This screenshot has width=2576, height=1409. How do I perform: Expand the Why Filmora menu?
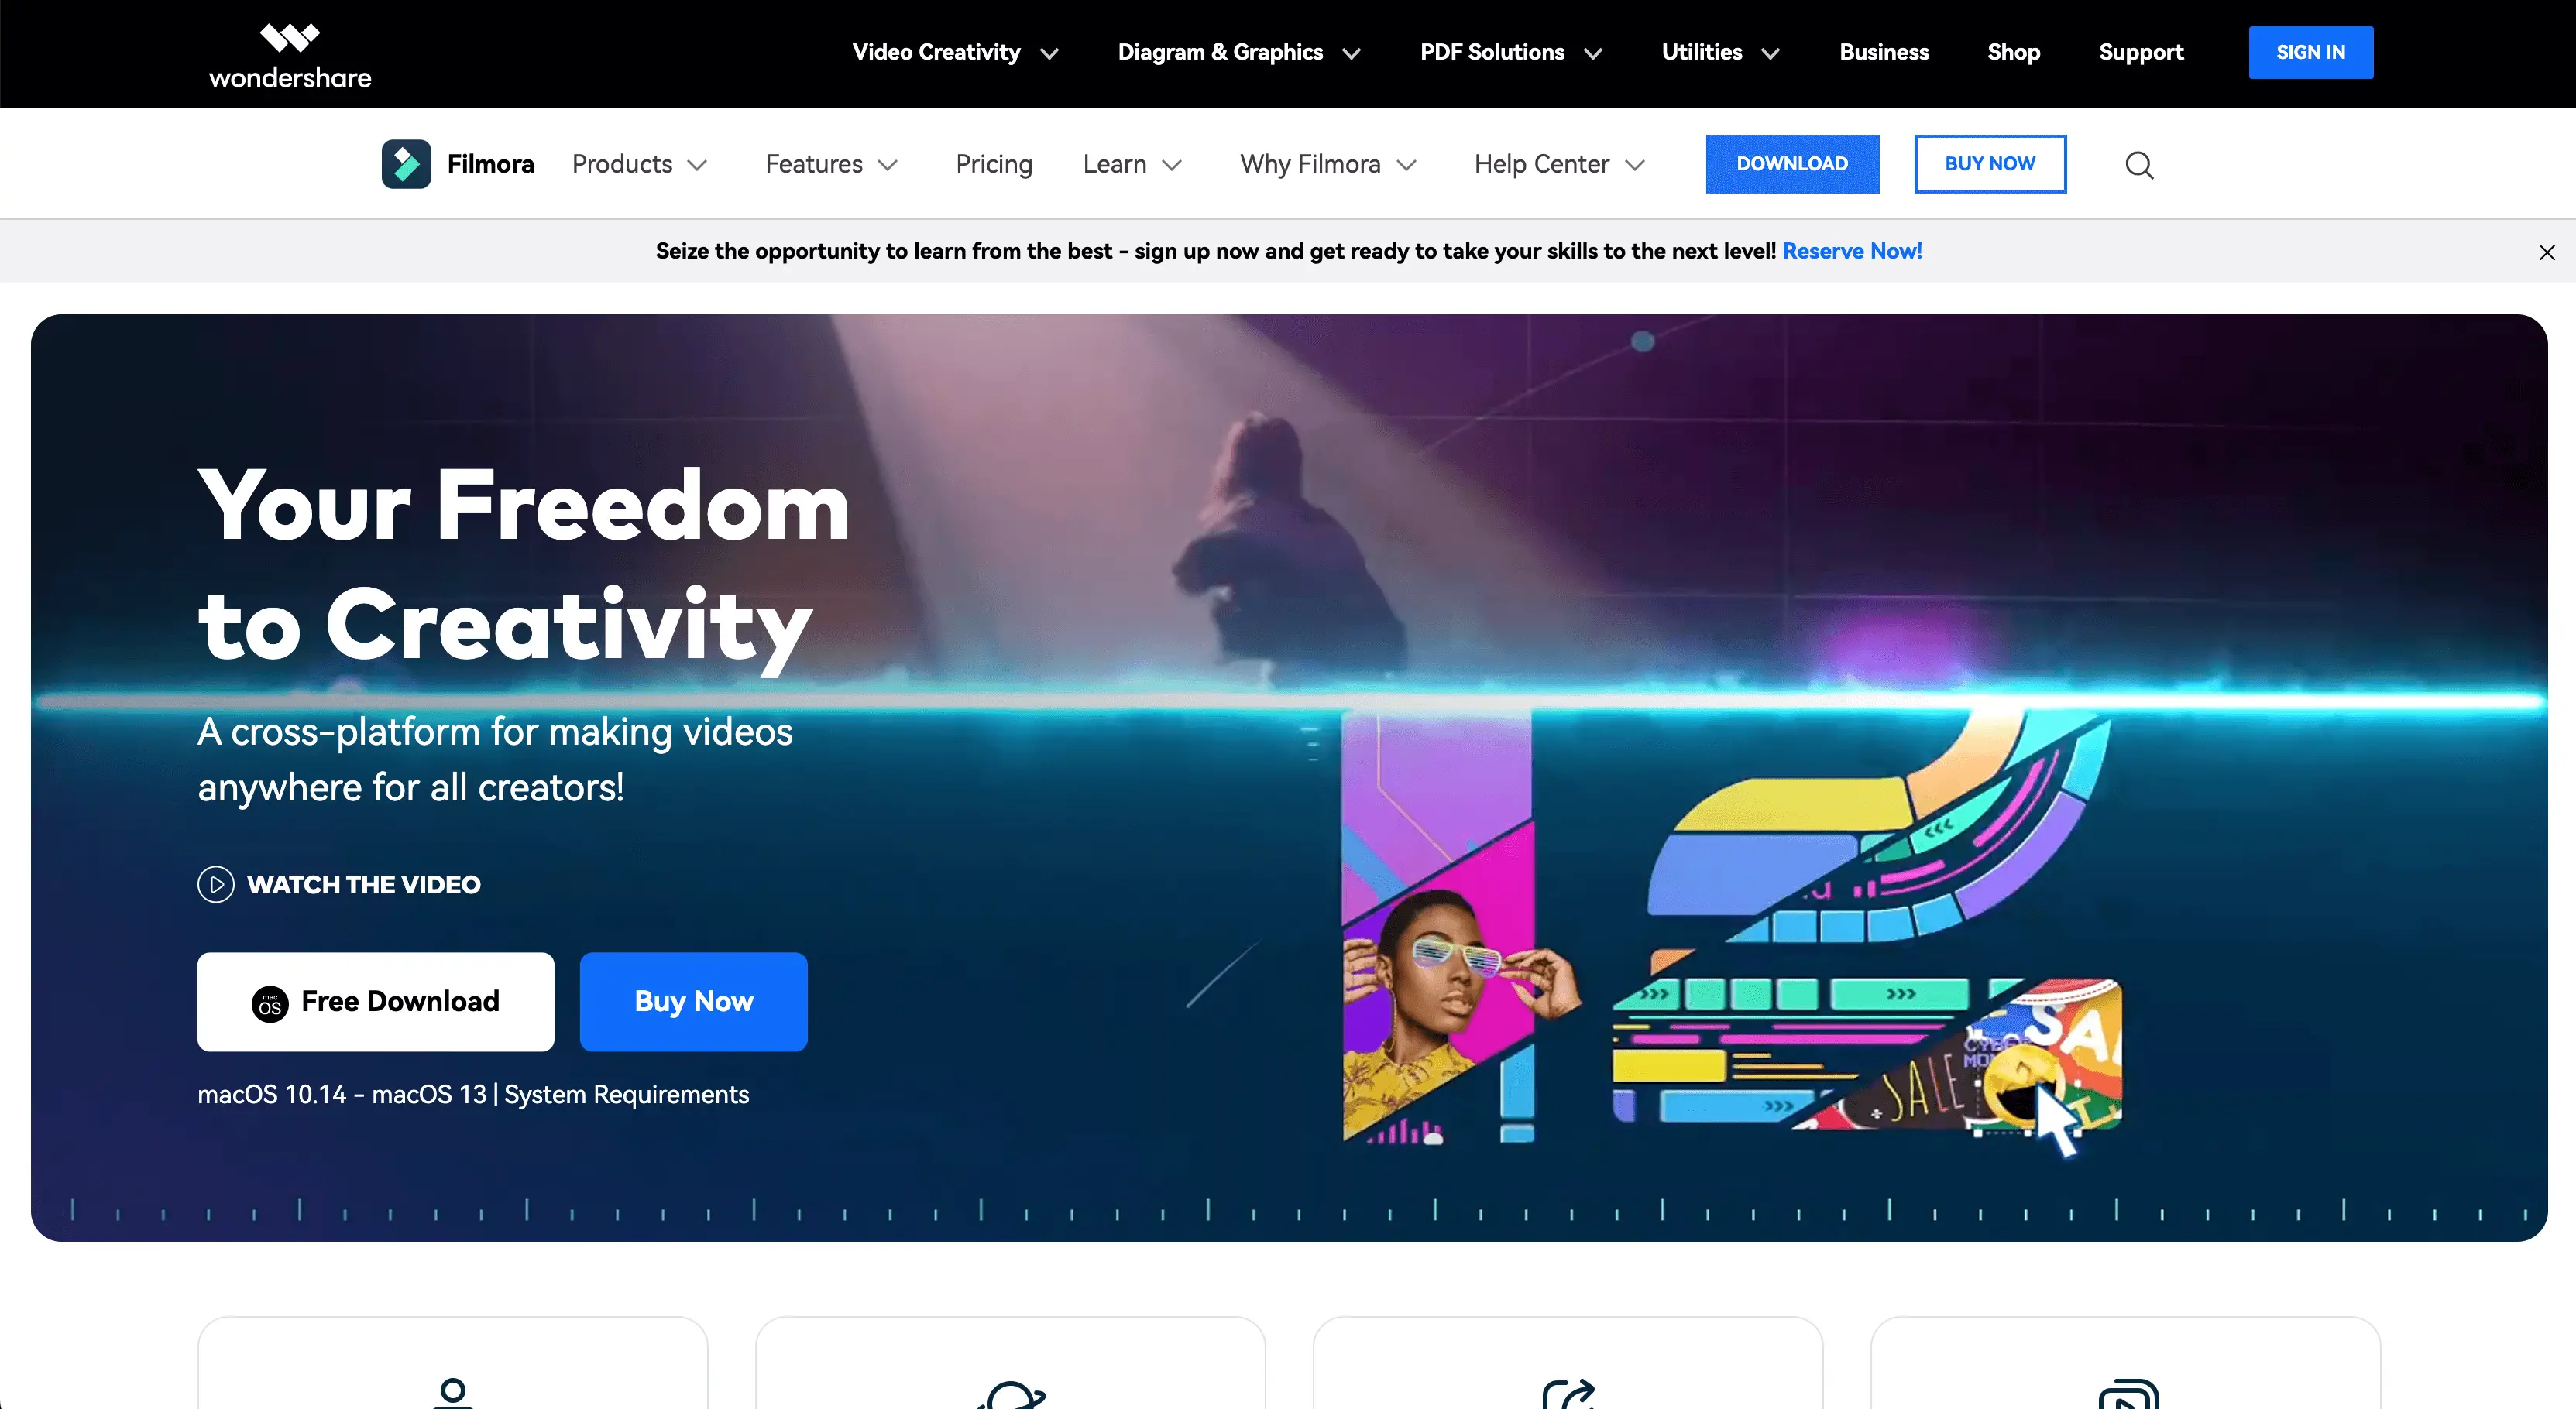pos(1328,164)
